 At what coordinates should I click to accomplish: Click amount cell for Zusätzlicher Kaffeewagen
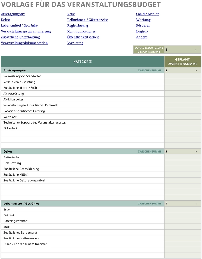(x=183, y=238)
